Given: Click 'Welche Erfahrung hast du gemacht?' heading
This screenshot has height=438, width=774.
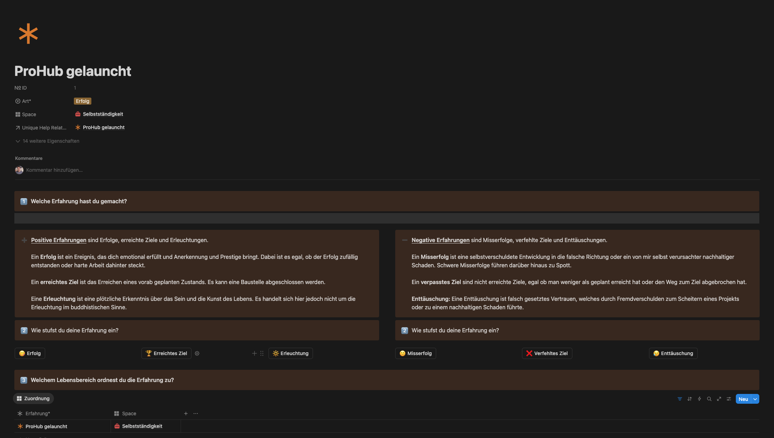Looking at the screenshot, I should [79, 201].
